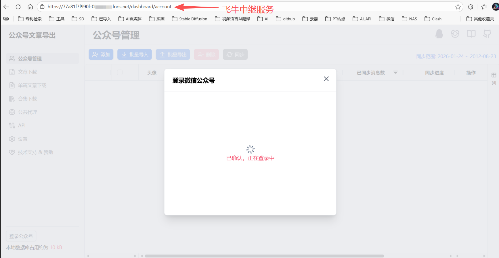Click the 同步进度 column header
The height and width of the screenshot is (258, 499).
[x=435, y=73]
